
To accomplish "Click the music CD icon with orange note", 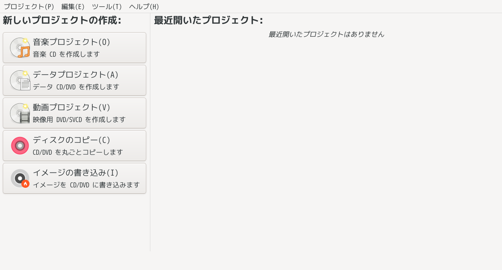I will [20, 48].
